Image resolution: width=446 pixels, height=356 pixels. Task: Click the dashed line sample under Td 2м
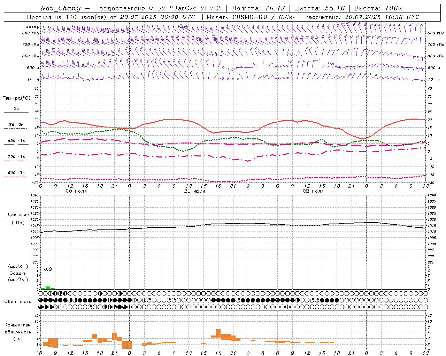click(x=15, y=129)
